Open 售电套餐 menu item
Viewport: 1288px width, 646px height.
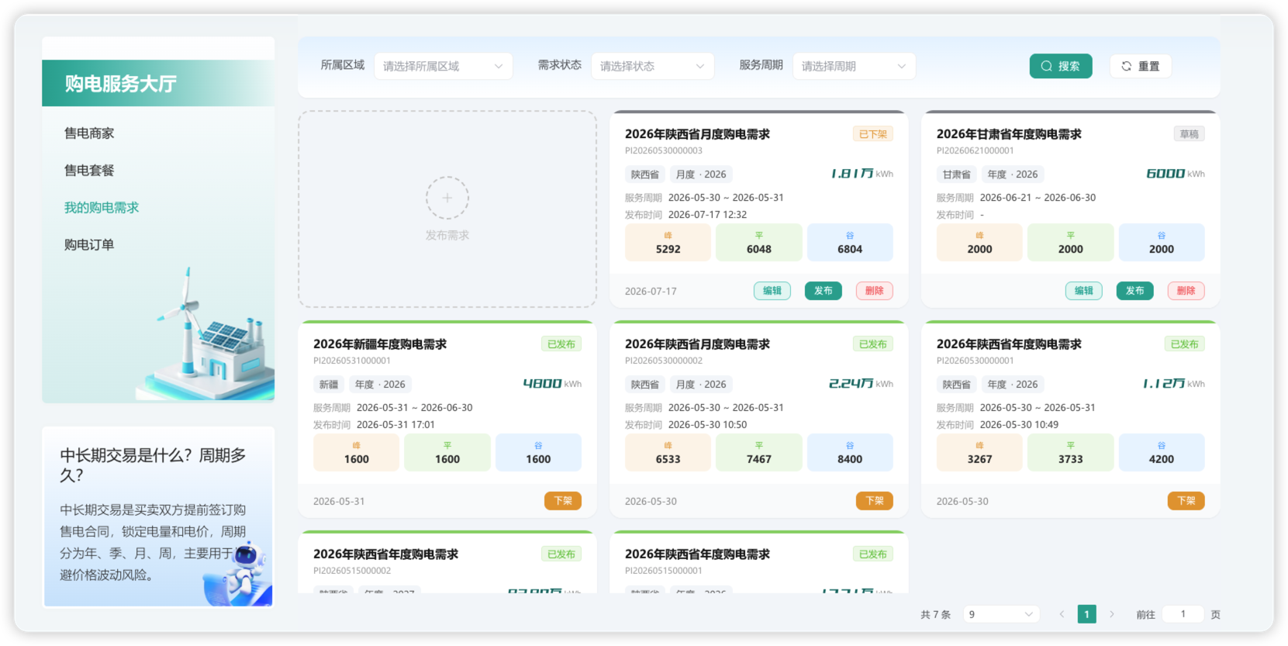pos(89,171)
